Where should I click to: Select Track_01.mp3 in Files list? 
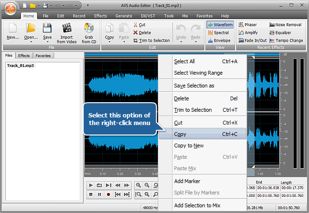click(x=20, y=66)
